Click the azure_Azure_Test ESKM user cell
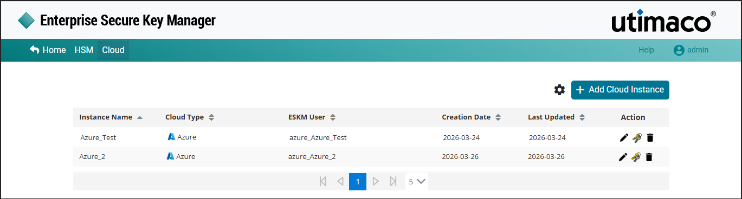 pyautogui.click(x=318, y=138)
